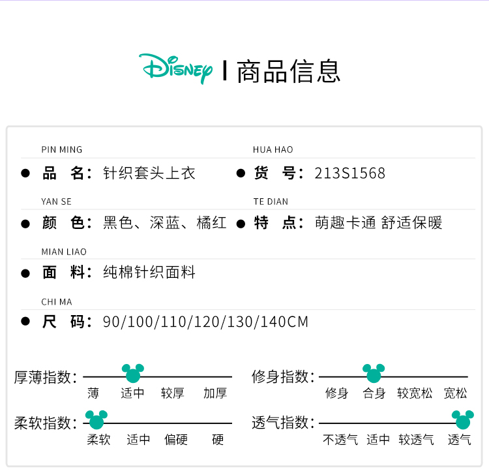Click the Mickey marker on 厚薄指数 scale

coord(133,373)
